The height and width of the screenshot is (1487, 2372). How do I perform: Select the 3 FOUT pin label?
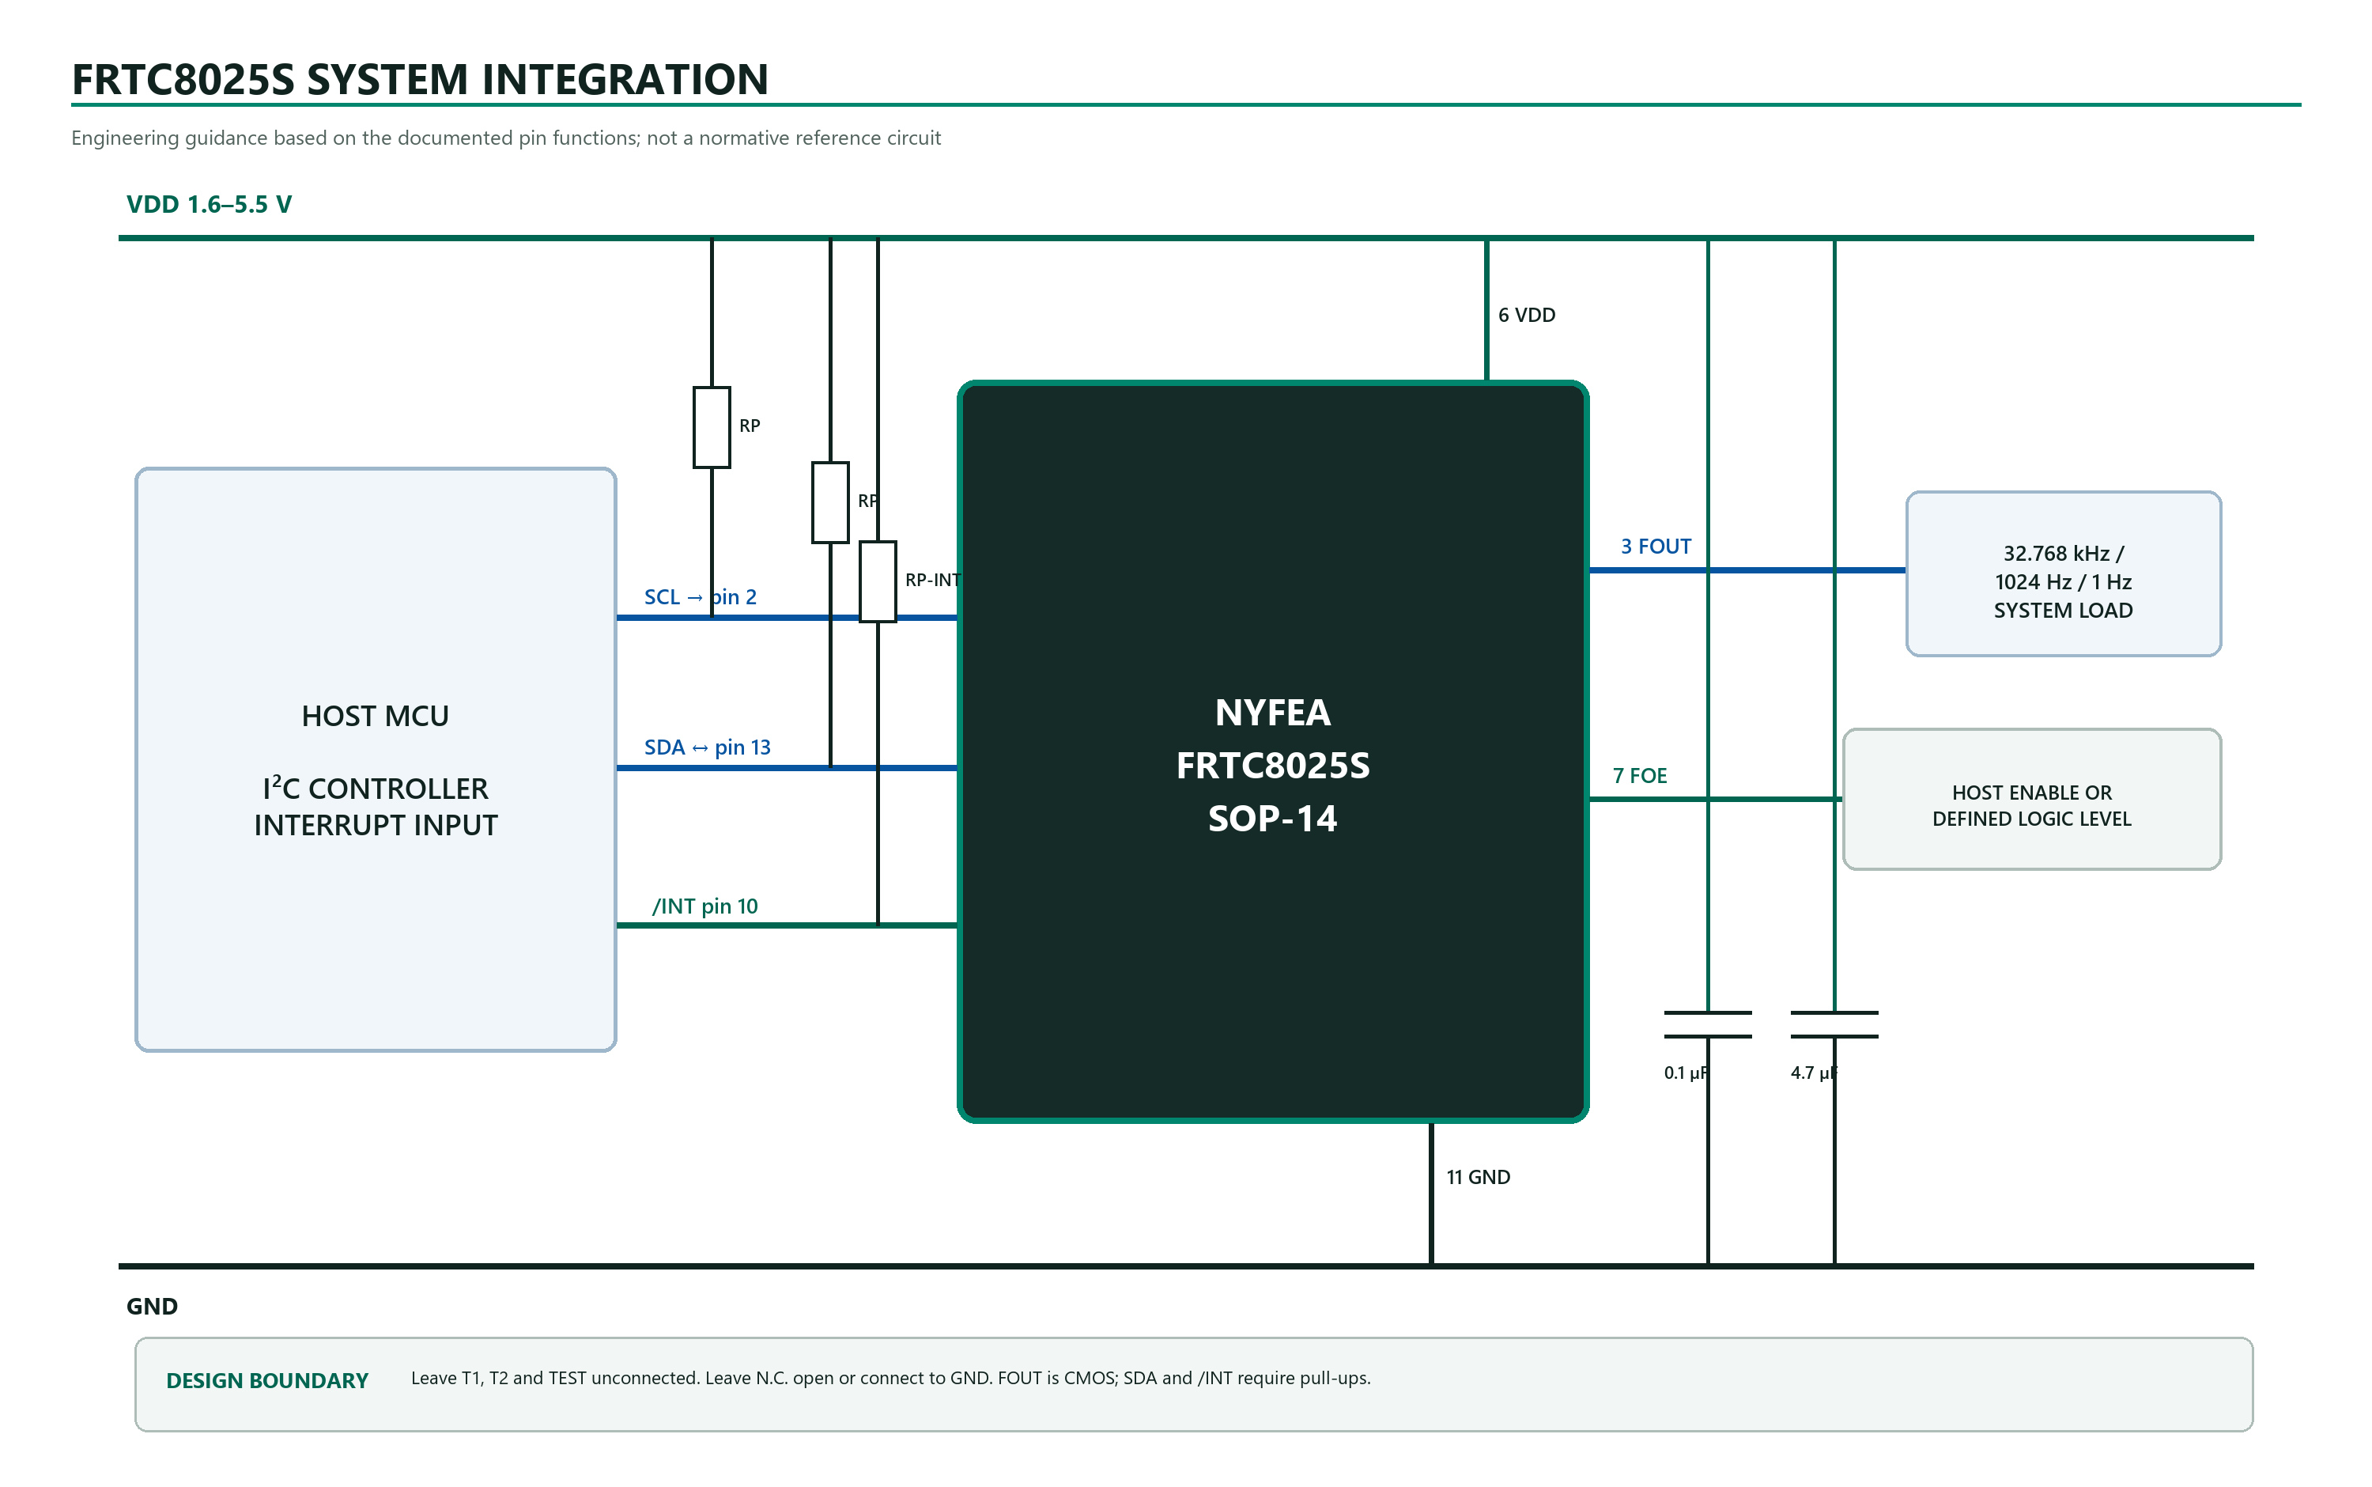1656,547
